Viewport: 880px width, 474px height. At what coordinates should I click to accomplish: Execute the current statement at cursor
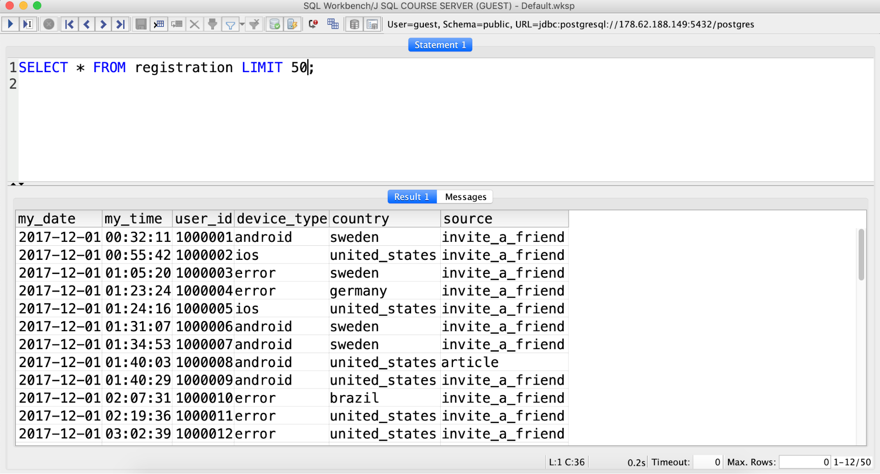click(27, 24)
